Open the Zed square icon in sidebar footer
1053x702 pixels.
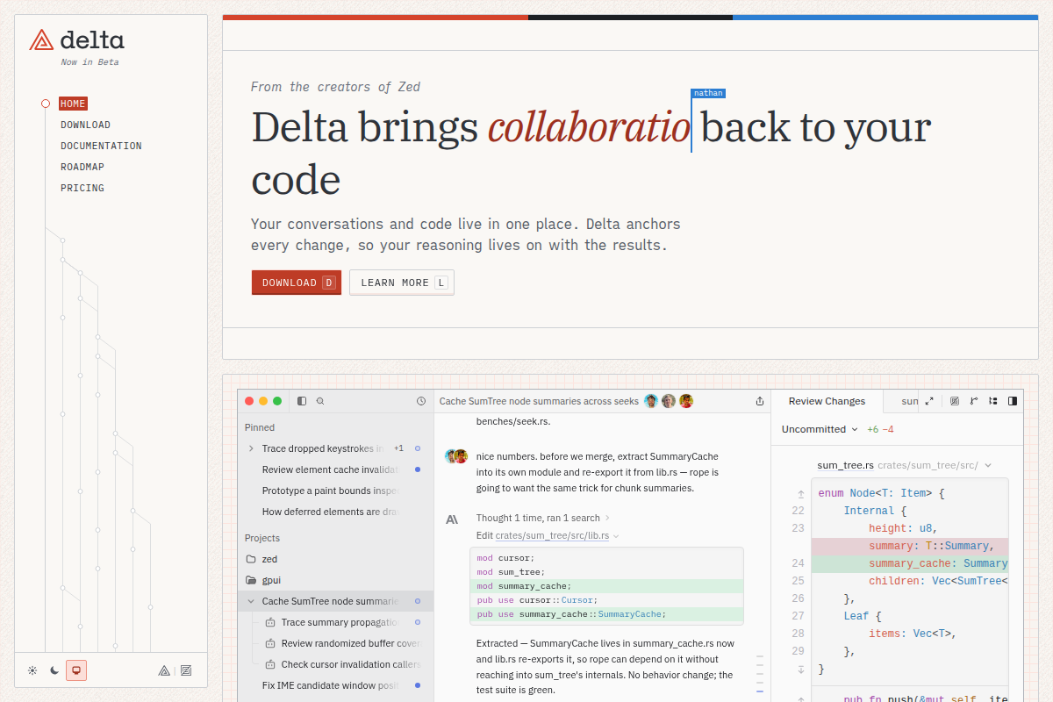click(185, 670)
